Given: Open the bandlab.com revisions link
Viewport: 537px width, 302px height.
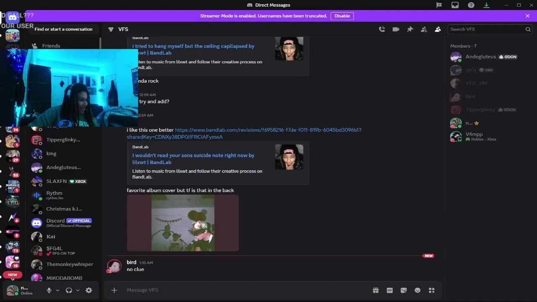Looking at the screenshot, I should point(244,133).
